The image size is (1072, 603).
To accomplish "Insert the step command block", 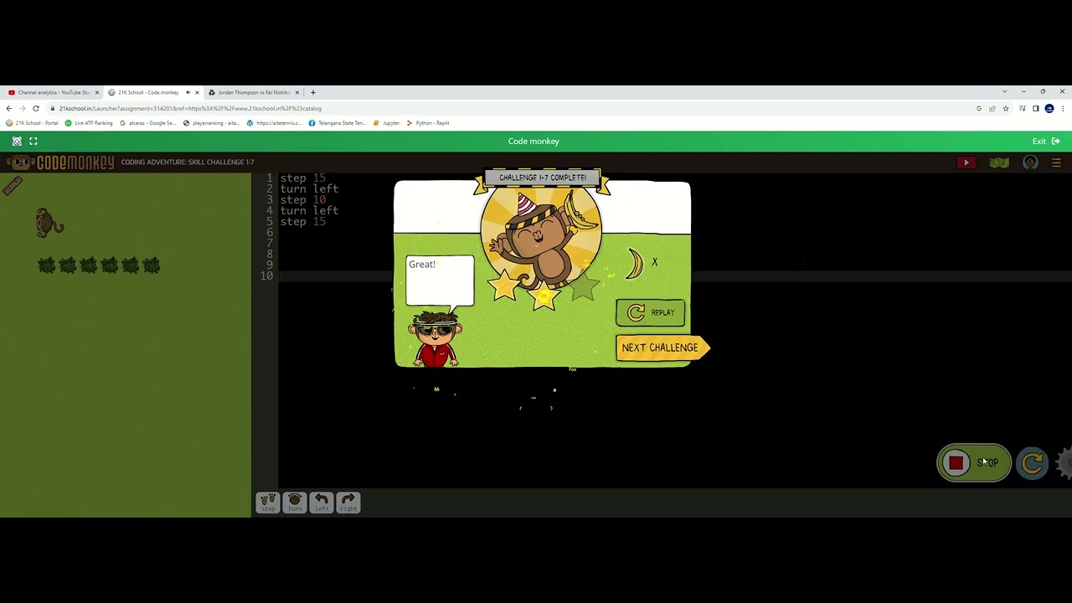I will point(268,502).
